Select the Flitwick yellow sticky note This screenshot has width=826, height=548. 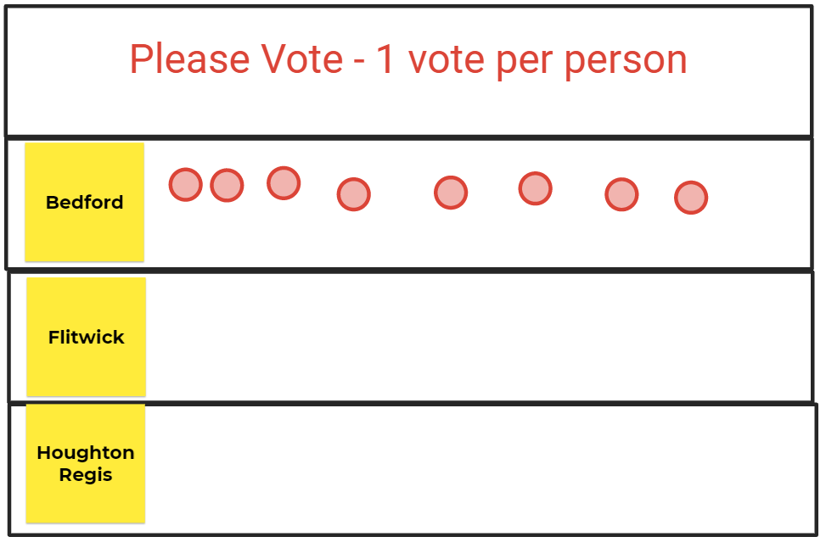click(x=86, y=337)
